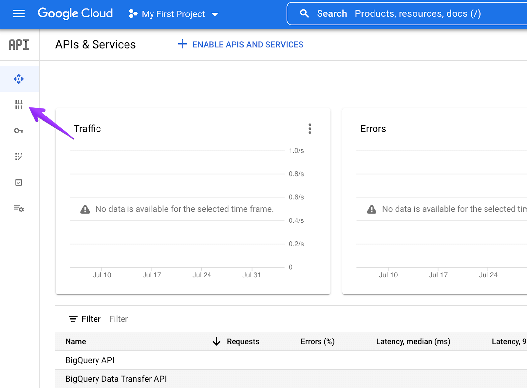
Task: Focus the Products, resources, docs search field
Action: click(x=418, y=13)
